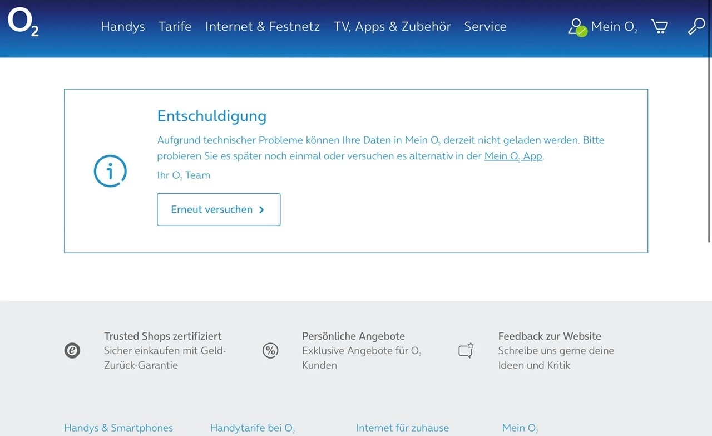This screenshot has height=436, width=712.
Task: Open the Handytarife bei O2 footer link
Action: click(x=253, y=428)
